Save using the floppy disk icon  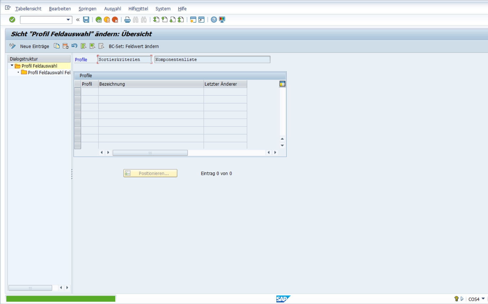tap(86, 19)
